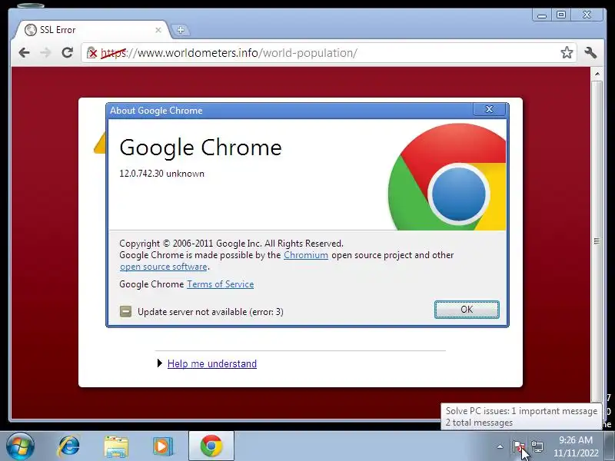Image resolution: width=615 pixels, height=461 pixels.
Task: Click the network tray icon
Action: pyautogui.click(x=537, y=446)
